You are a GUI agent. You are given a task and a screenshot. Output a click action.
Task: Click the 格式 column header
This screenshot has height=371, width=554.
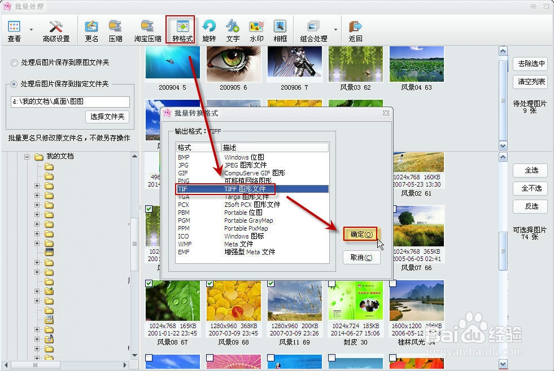click(199, 147)
